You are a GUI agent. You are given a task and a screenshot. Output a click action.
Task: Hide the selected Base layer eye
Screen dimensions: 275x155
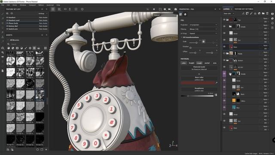pos(224,47)
